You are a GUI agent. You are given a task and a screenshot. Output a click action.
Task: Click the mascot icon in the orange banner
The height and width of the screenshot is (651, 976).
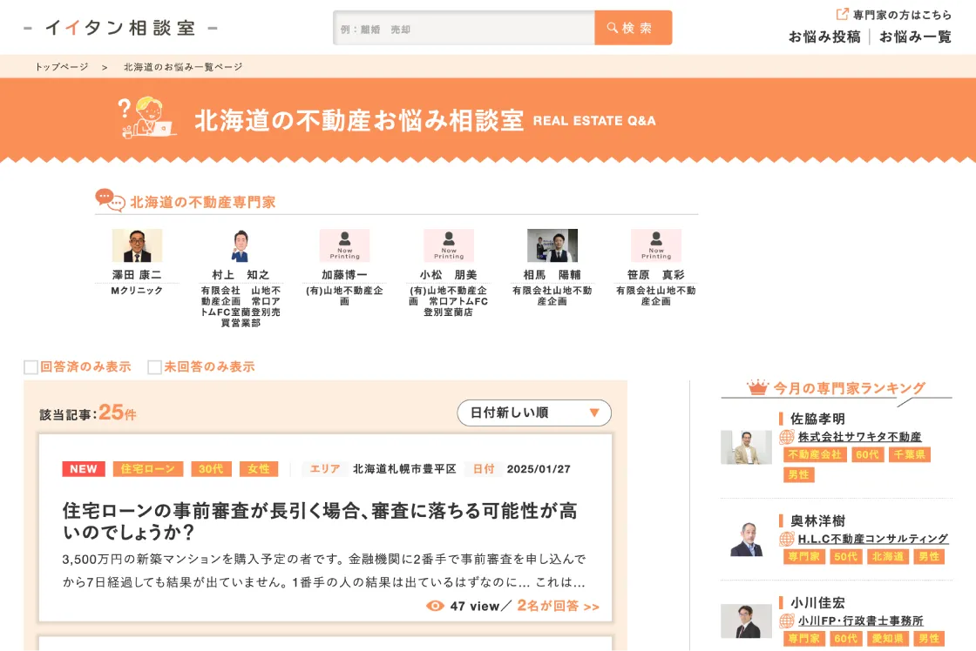click(146, 118)
